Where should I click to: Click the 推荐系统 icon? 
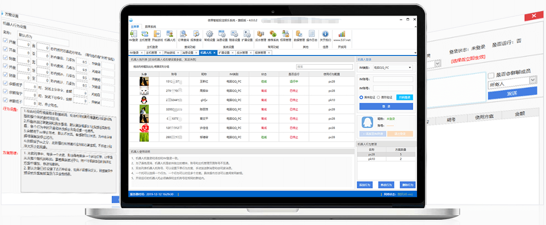pyautogui.click(x=273, y=35)
